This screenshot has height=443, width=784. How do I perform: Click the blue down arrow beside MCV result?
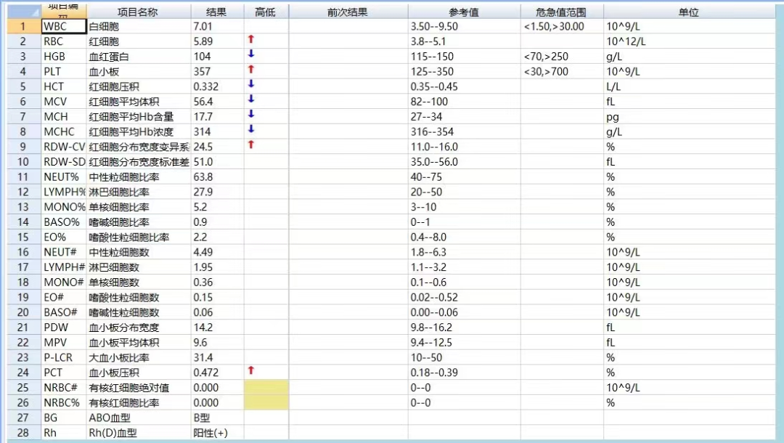(250, 102)
